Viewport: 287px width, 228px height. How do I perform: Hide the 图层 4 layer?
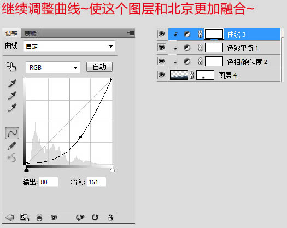click(161, 75)
